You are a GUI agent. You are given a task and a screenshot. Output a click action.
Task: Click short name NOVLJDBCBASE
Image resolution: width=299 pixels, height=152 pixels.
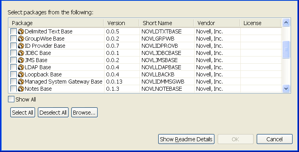click(x=161, y=53)
